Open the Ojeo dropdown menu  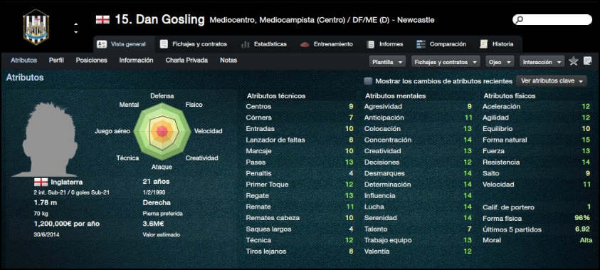click(x=500, y=62)
